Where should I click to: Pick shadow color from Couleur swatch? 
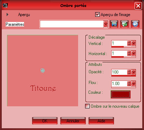[121, 94]
